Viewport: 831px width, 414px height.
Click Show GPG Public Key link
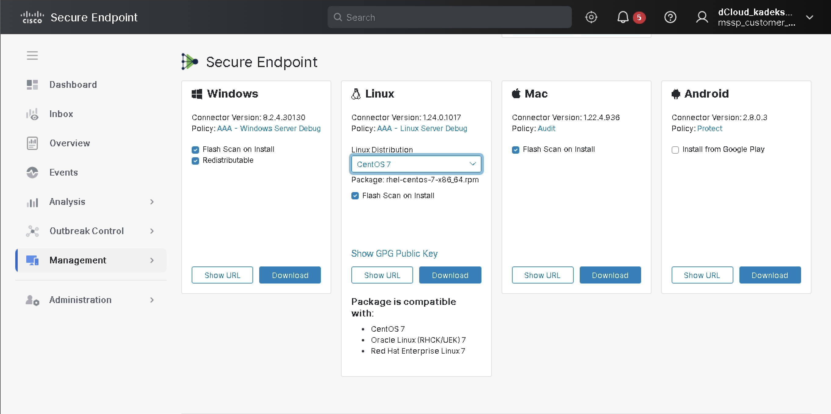(x=394, y=254)
